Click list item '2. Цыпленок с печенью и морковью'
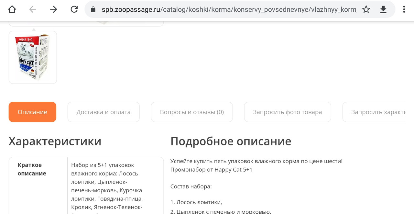The image size is (414, 214). [x=221, y=212]
